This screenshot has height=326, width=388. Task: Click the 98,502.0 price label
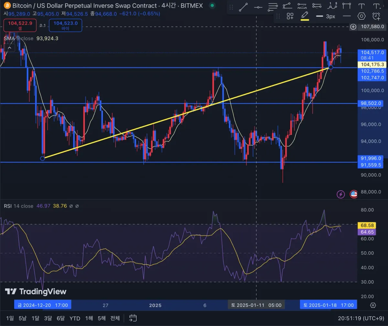[x=371, y=103]
